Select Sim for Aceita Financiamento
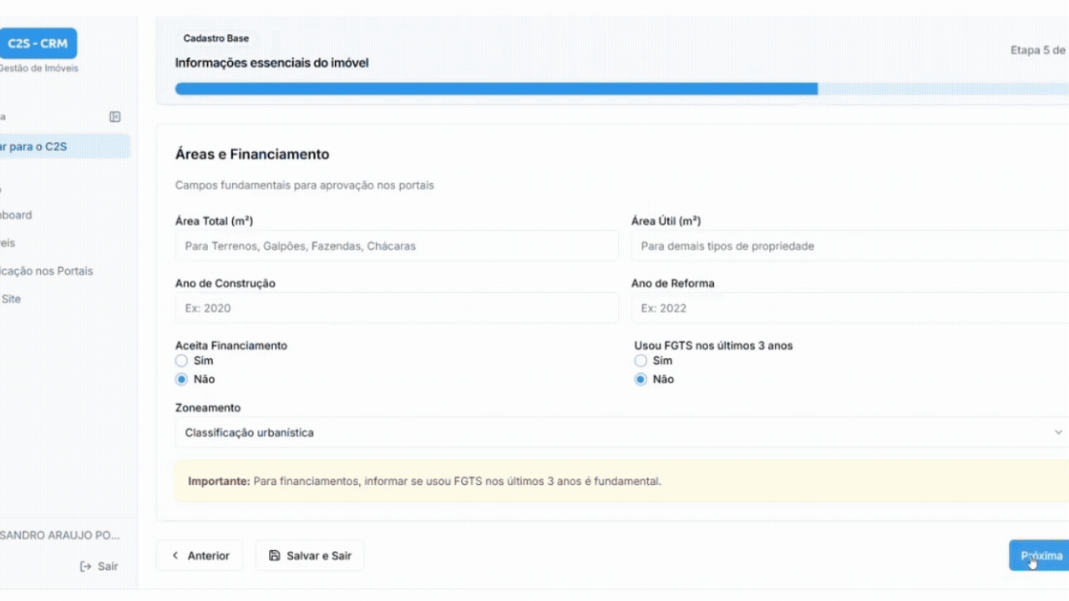1069x601 pixels. 181,361
